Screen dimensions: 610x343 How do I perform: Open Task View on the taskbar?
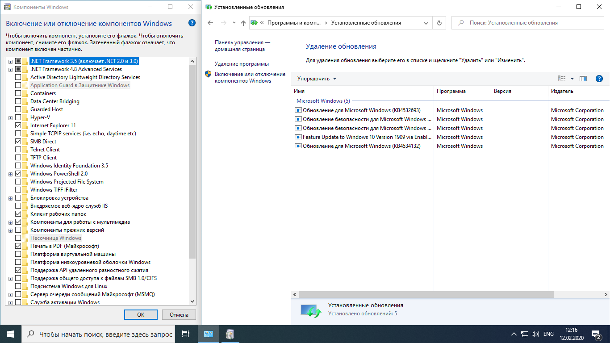pos(186,334)
